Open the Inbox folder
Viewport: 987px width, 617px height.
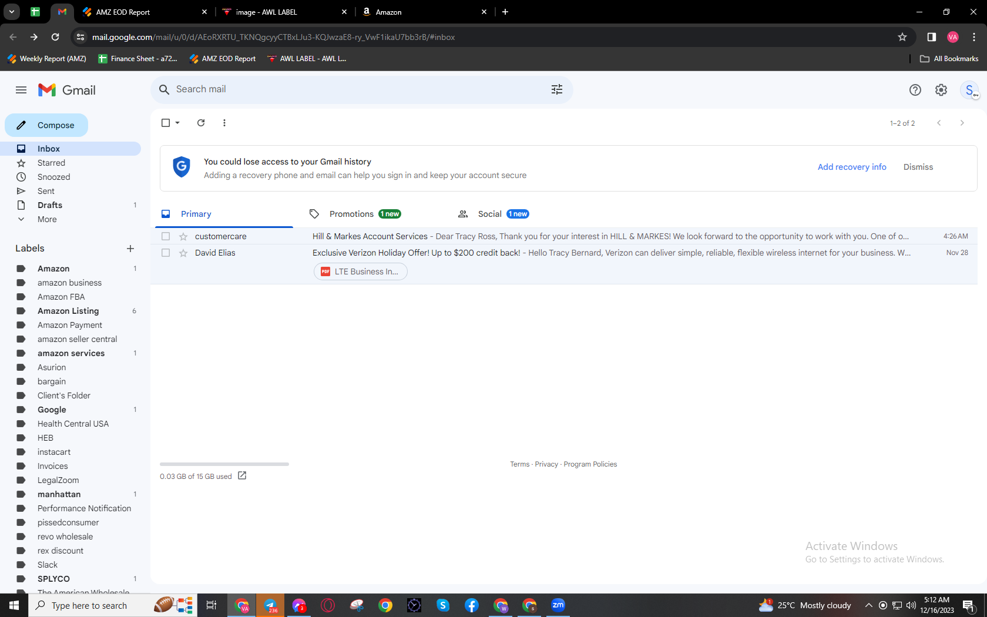click(x=70, y=149)
